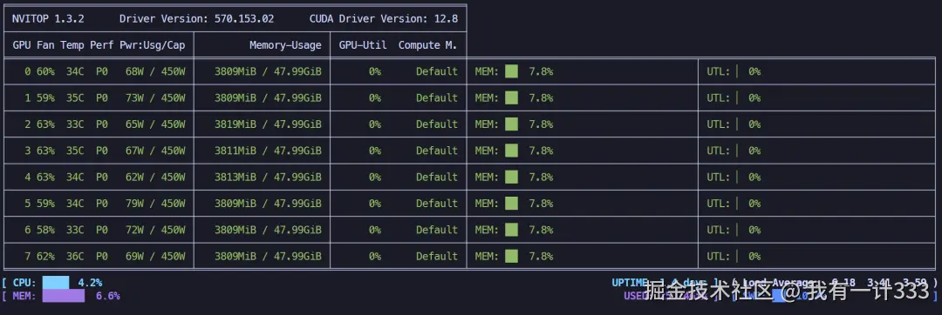This screenshot has height=315, width=942.
Task: Click the blue CPU usage bar at 4.2%
Action: (56, 282)
